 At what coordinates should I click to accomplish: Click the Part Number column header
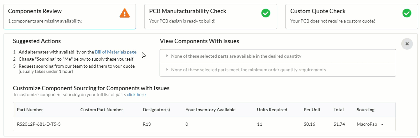pos(30,110)
